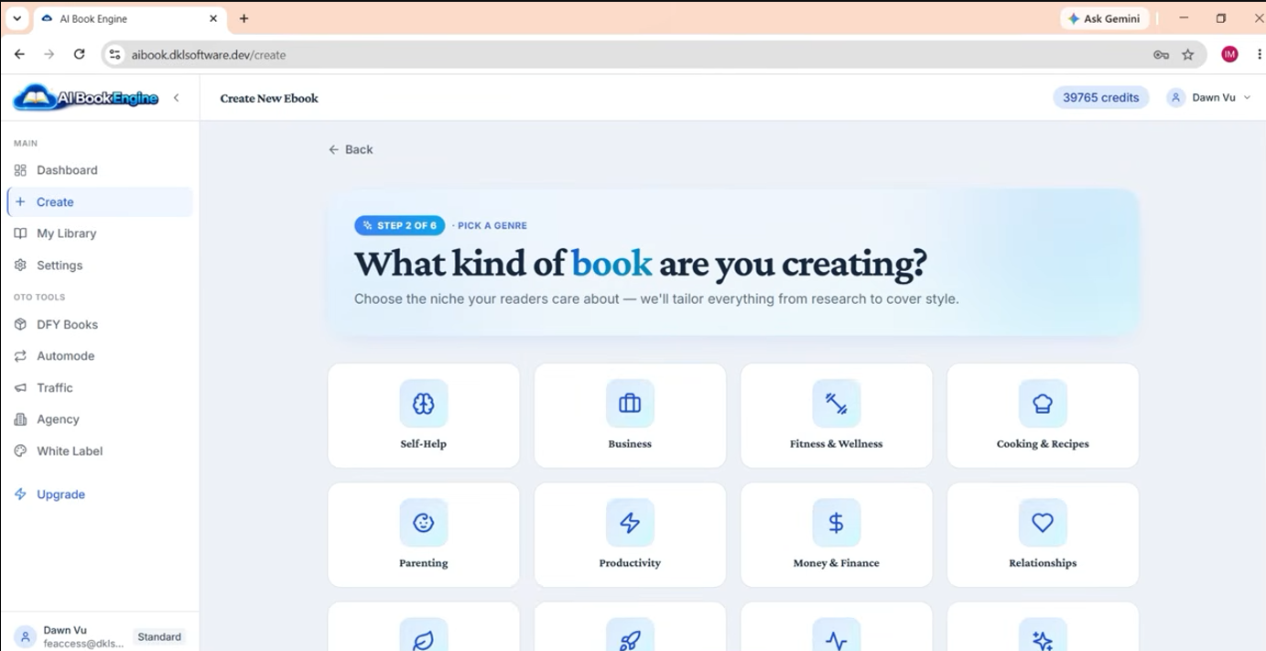Image resolution: width=1266 pixels, height=651 pixels.
Task: Open the tab search dropdown arrow
Action: click(x=16, y=18)
